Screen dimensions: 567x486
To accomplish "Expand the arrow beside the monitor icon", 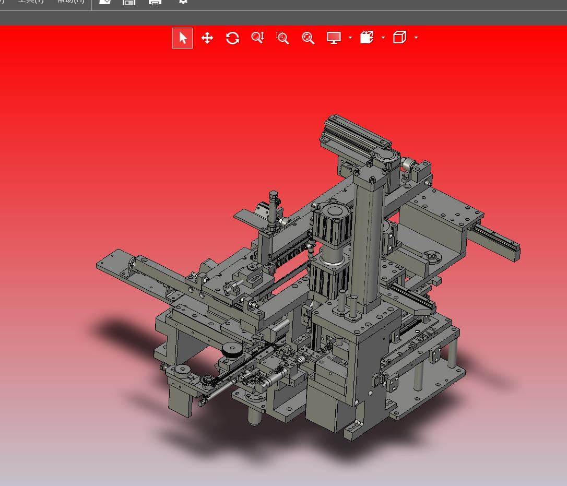I will tap(350, 38).
